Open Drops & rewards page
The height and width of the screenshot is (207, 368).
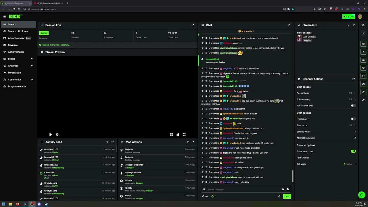coord(18,87)
